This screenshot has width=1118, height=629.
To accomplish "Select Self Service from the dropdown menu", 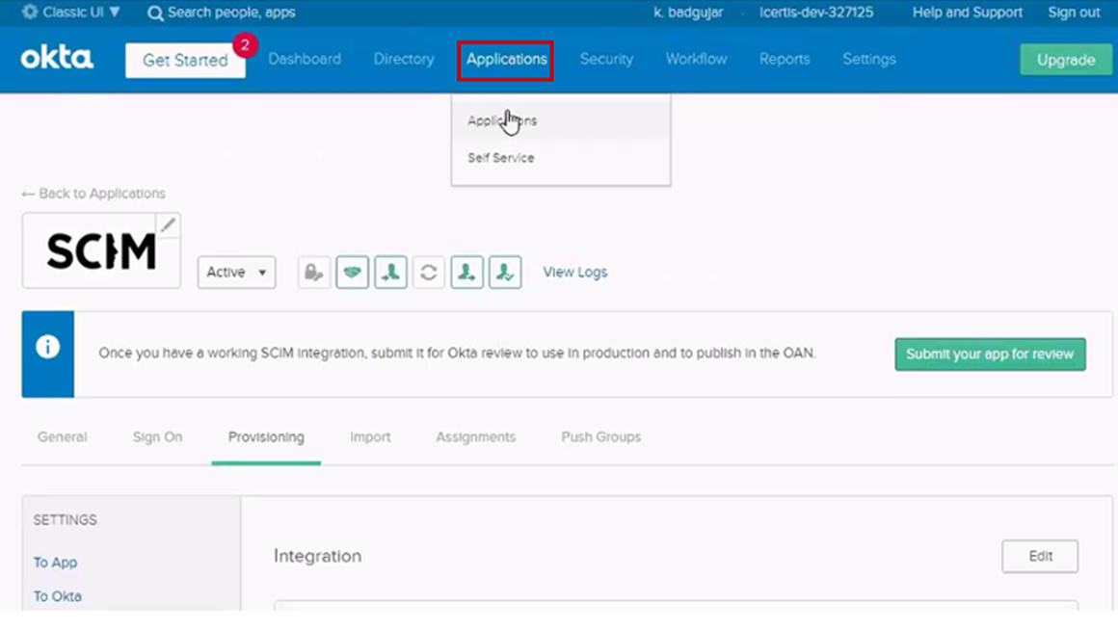I will pos(501,158).
